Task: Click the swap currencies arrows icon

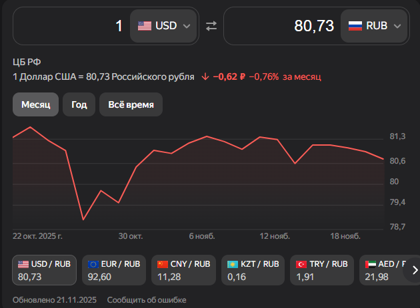Action: 211,26
